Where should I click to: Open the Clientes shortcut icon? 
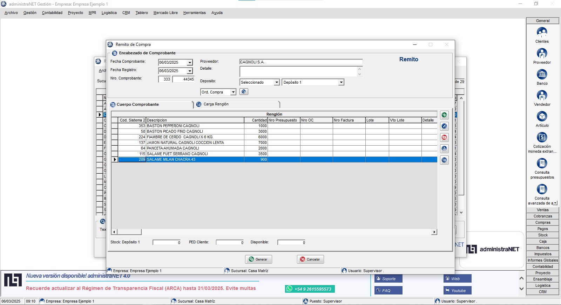[x=542, y=33]
